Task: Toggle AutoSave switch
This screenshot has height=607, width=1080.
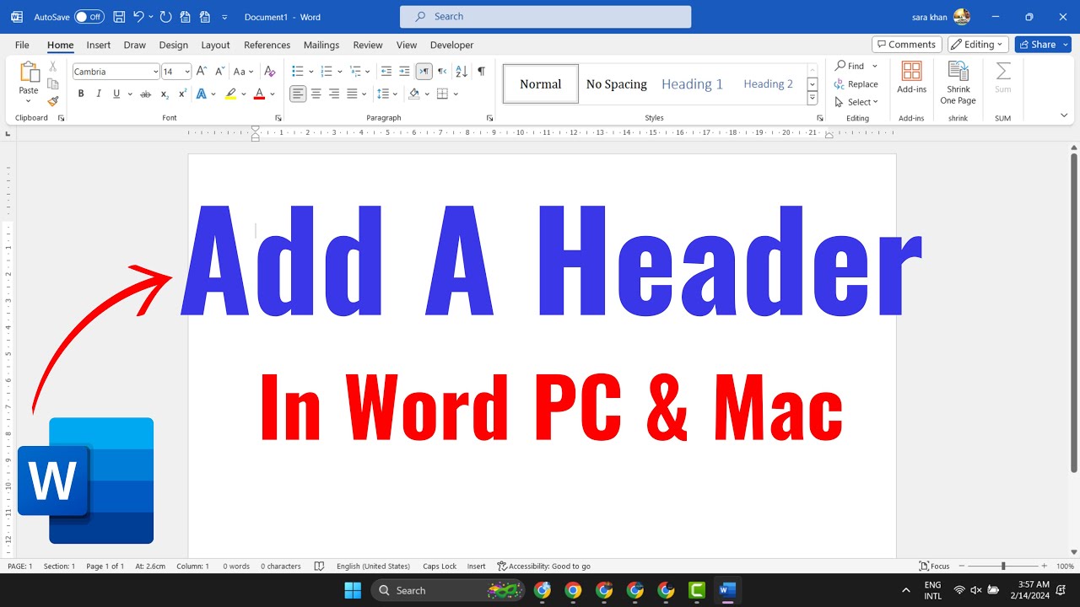Action: click(x=89, y=17)
